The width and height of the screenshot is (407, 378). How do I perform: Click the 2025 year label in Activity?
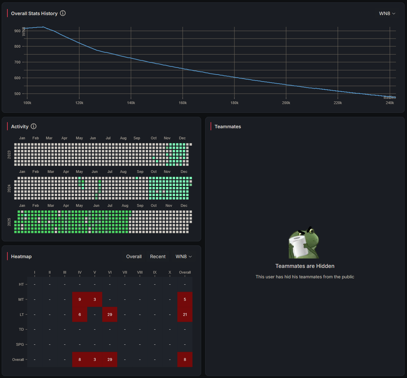pos(9,222)
